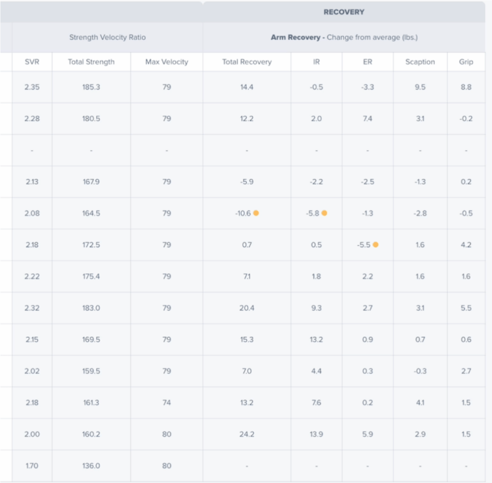This screenshot has height=483, width=492.
Task: Click the ER column header
Action: click(x=368, y=62)
